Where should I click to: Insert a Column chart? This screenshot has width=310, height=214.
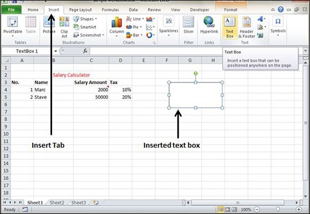click(x=116, y=27)
